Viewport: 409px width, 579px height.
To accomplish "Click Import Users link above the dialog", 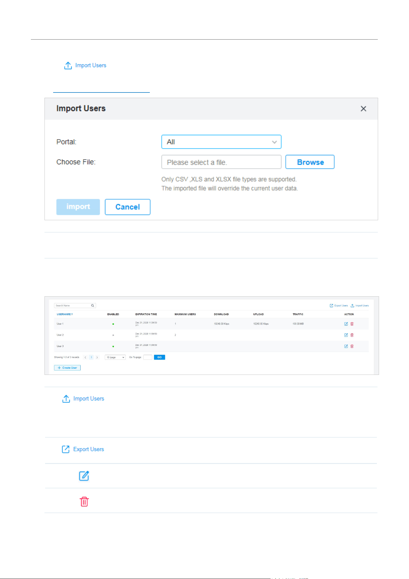I will [x=85, y=66].
